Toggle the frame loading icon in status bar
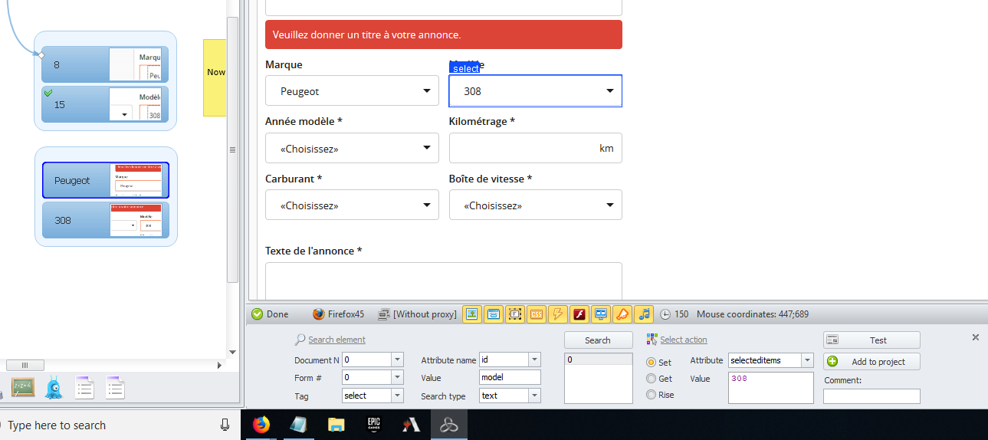This screenshot has width=988, height=440. click(x=514, y=314)
